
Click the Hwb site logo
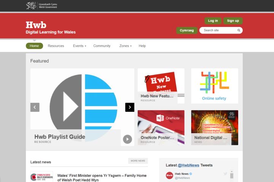36,25
